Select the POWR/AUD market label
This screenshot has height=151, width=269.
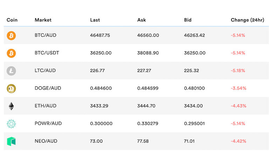48,123
